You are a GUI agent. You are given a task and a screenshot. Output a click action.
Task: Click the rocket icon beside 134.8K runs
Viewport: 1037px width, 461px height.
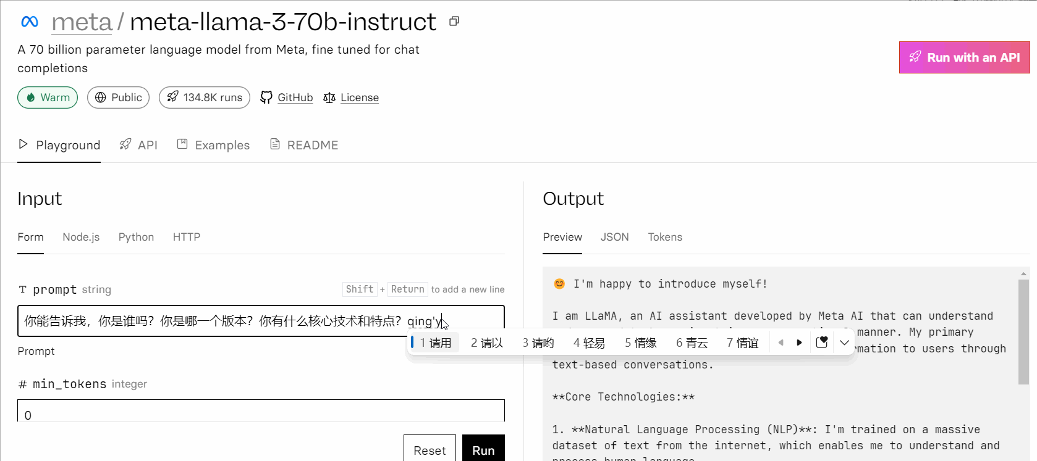[172, 97]
